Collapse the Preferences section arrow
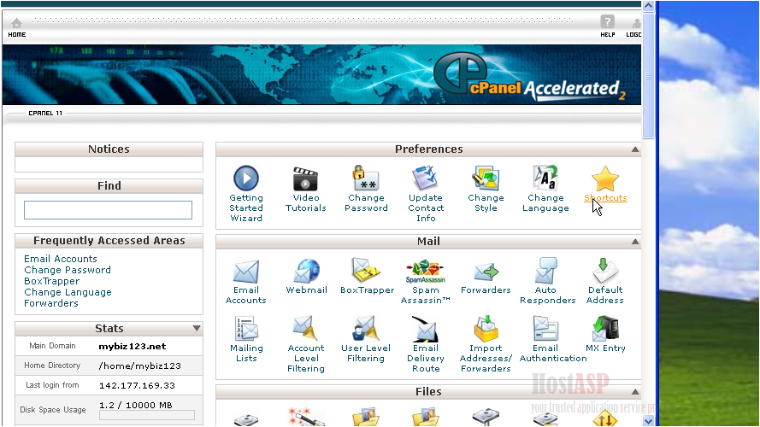The image size is (760, 427). [635, 149]
